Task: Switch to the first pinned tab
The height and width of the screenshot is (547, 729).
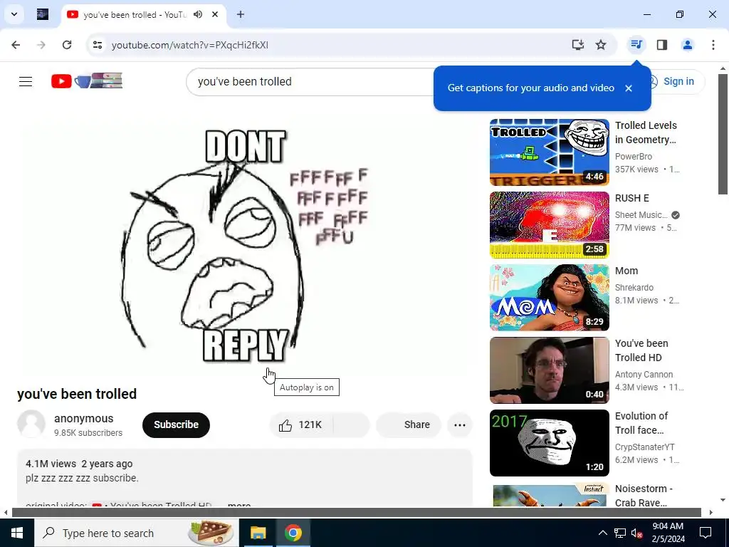Action: coord(43,14)
